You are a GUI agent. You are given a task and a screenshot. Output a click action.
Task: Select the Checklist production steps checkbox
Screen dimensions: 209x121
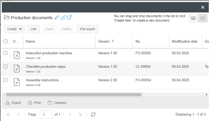pyautogui.click(x=5, y=67)
